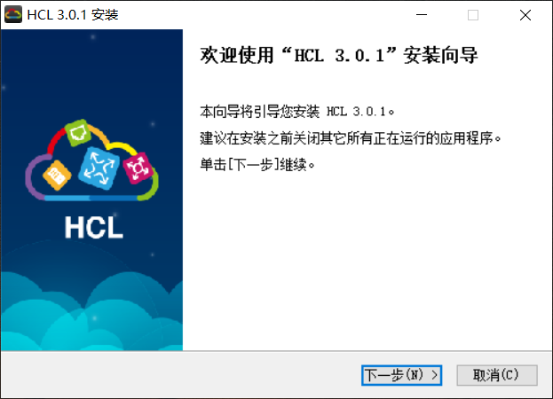553x399 pixels.
Task: Close the HCL 3.0.1 installer window
Action: 525,15
